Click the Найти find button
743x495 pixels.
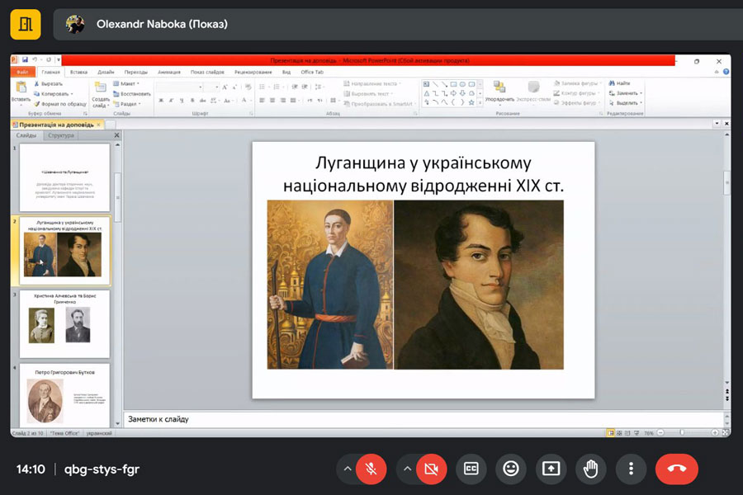pos(619,83)
